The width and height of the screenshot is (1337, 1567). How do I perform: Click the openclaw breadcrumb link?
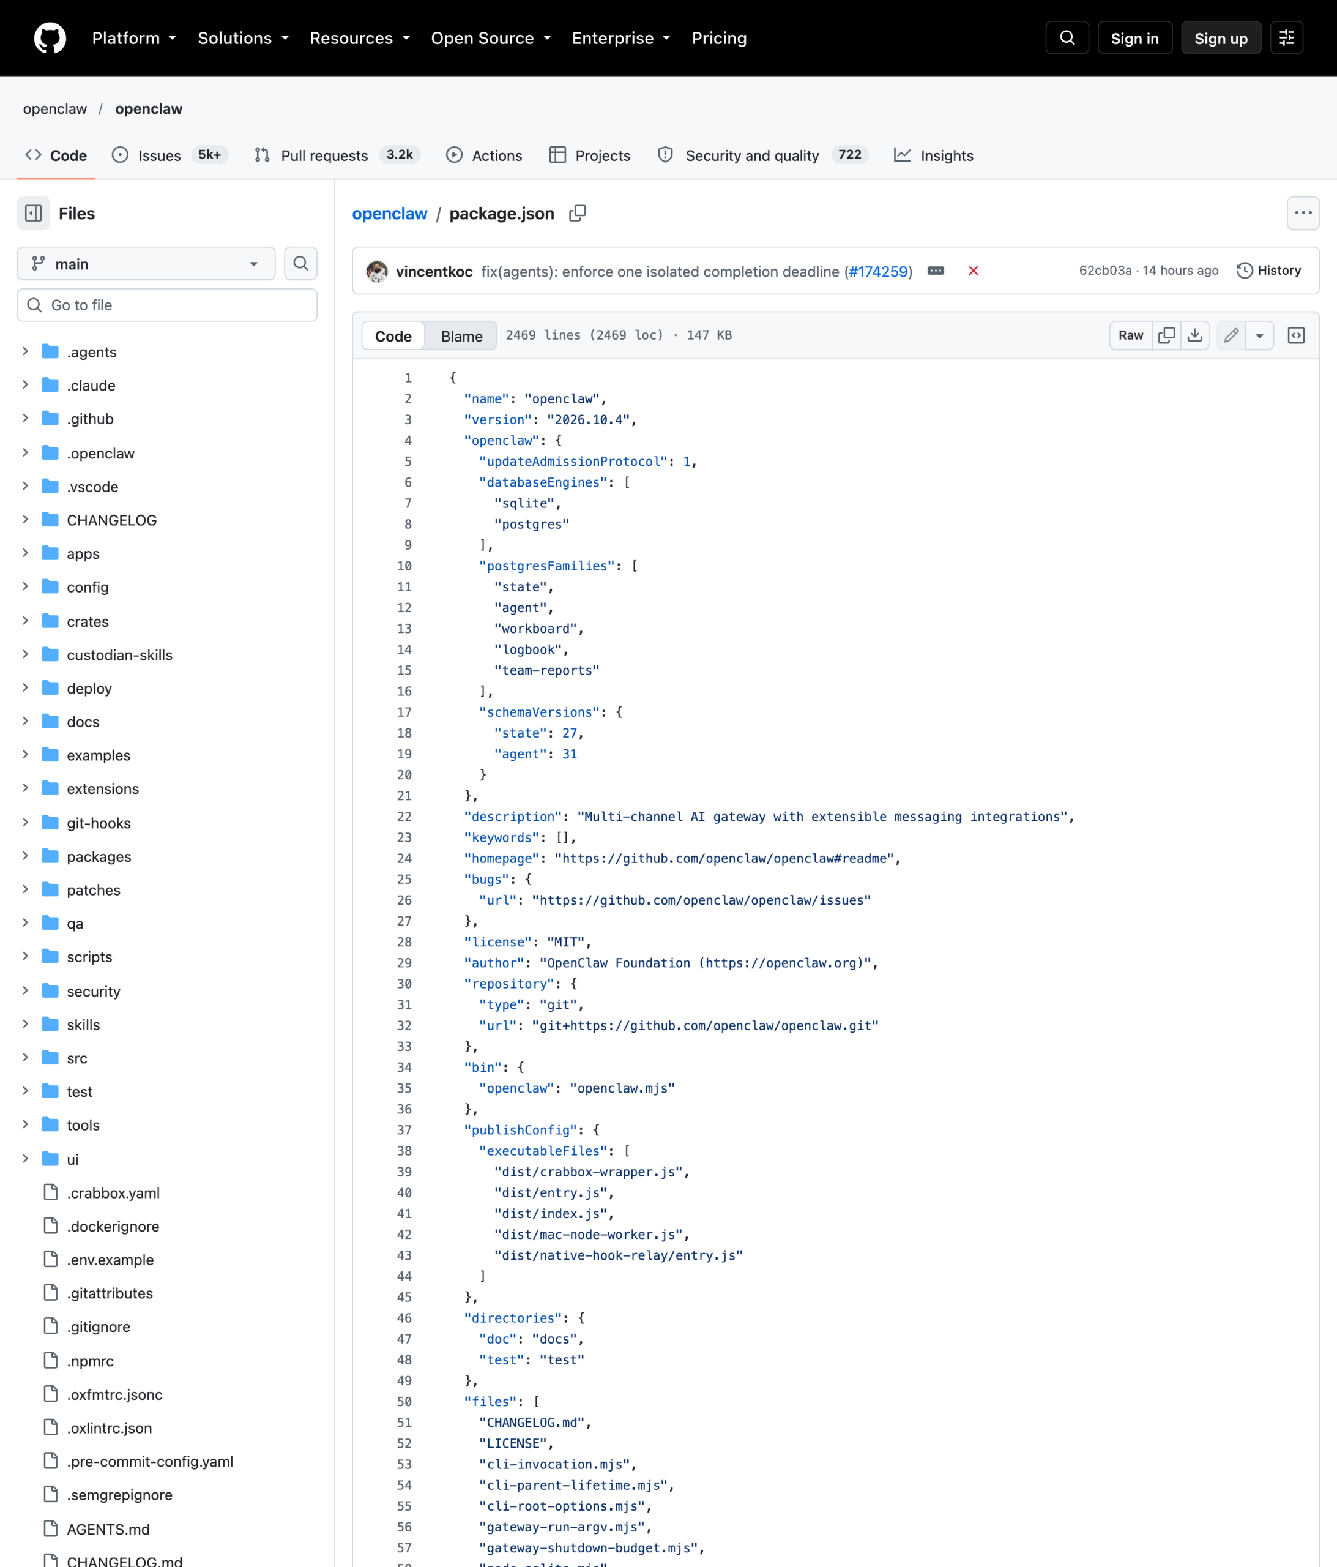coord(389,213)
